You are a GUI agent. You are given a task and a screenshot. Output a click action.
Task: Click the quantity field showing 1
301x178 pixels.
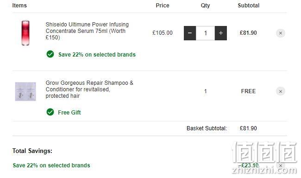pyautogui.click(x=206, y=33)
